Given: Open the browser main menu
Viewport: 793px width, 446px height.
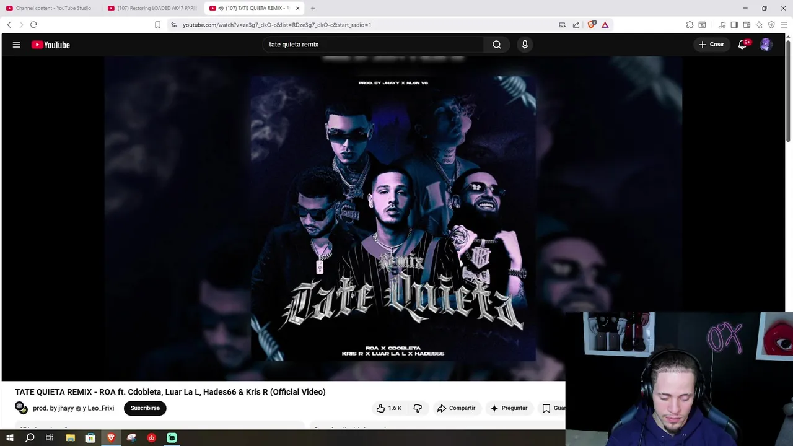Looking at the screenshot, I should click(x=784, y=25).
